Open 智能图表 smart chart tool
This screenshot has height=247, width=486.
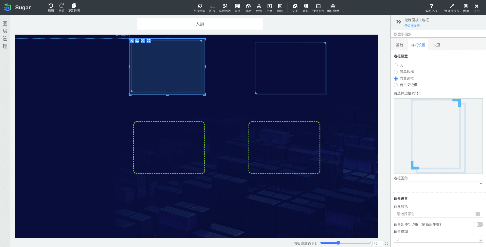click(x=199, y=8)
